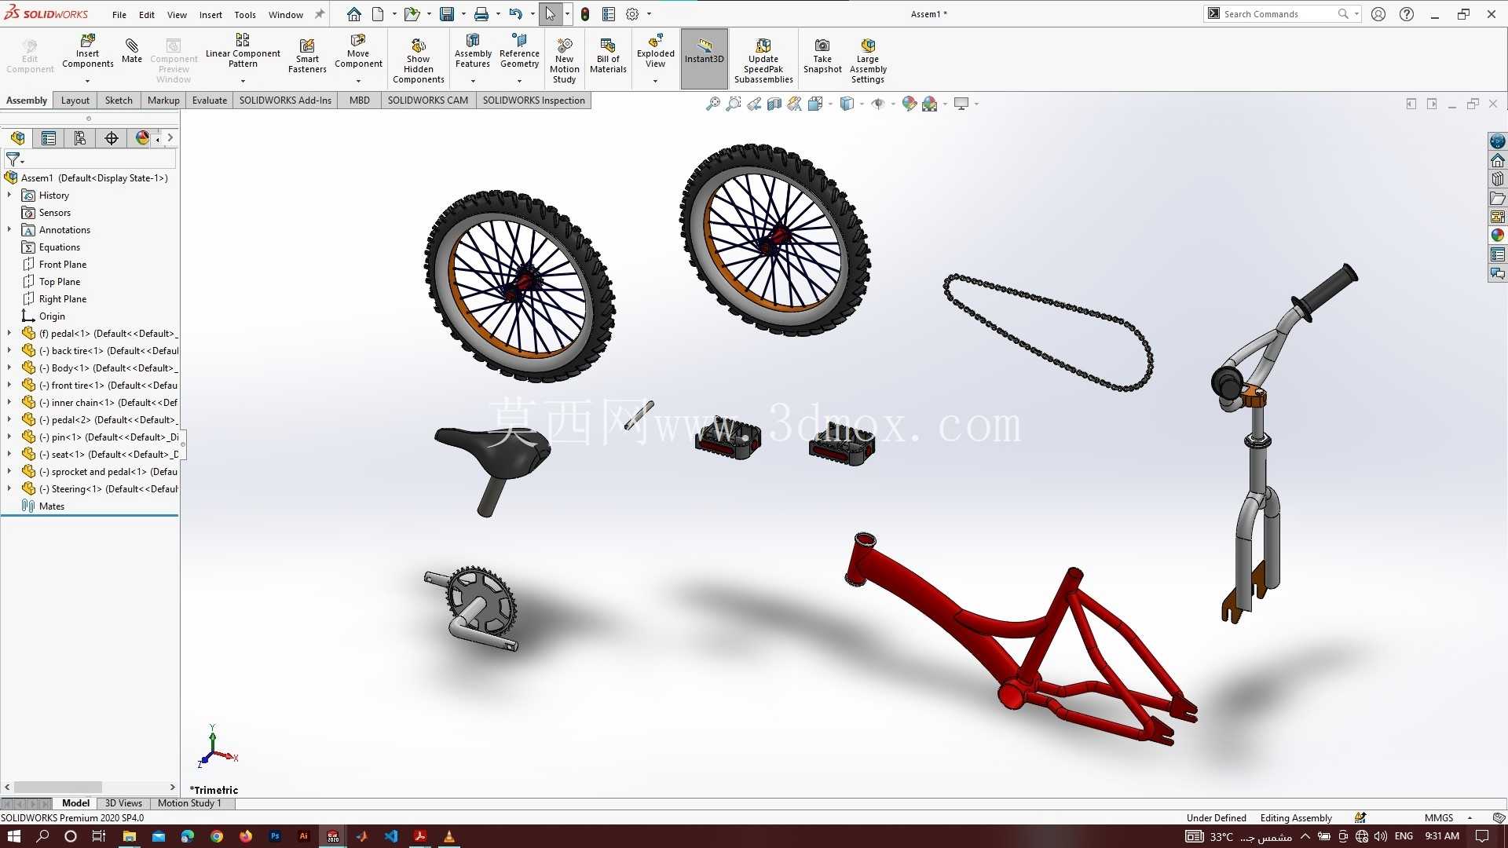Click the PropertyManager tab icon

point(49,138)
